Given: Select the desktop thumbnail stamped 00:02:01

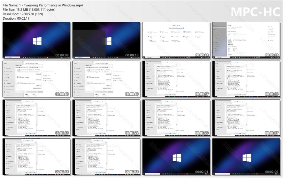Looking at the screenshot, I should point(176,157).
